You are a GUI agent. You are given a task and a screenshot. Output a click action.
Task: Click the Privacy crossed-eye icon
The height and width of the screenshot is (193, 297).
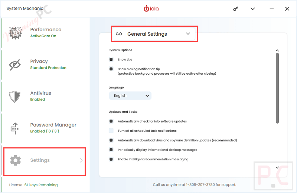15,65
